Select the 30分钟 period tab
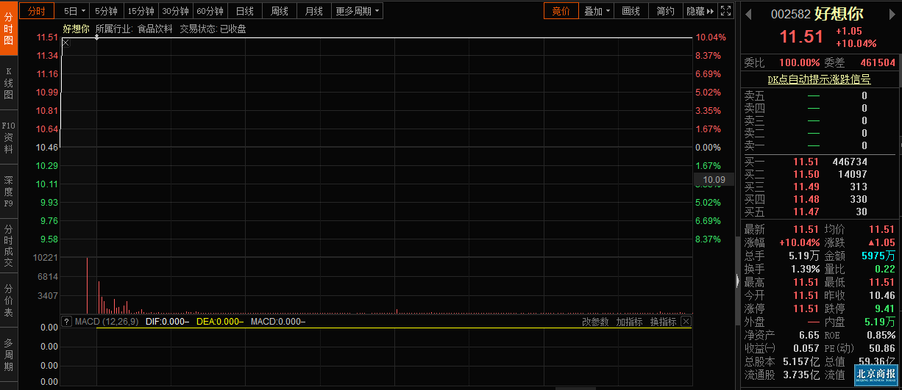The image size is (902, 390). click(x=175, y=11)
